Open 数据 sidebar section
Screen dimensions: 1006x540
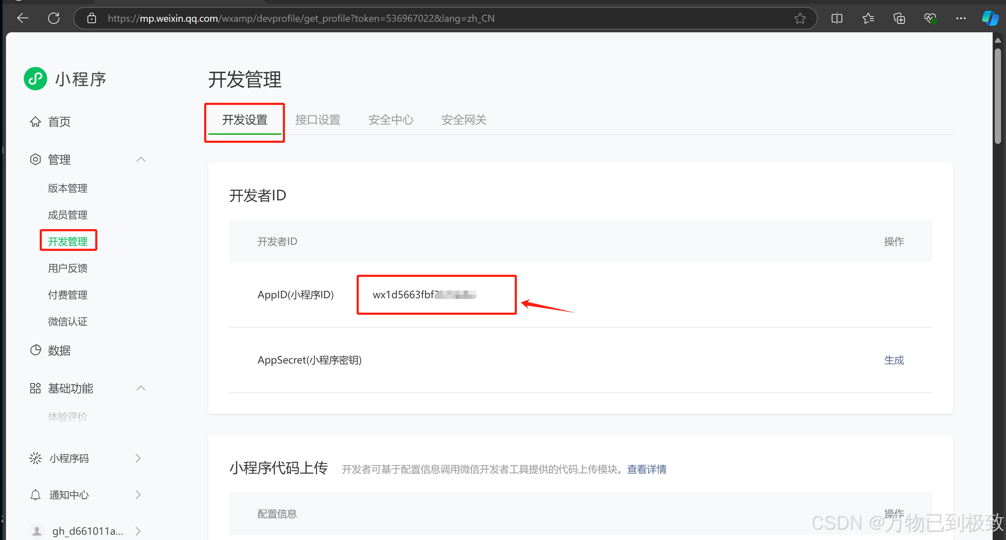point(59,350)
